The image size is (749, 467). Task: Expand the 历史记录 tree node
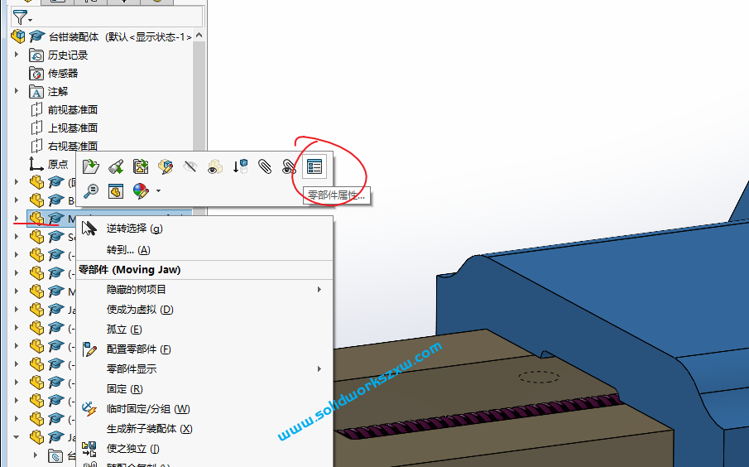[x=16, y=55]
